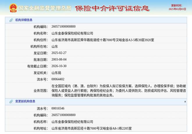Click the 机构所在地 label
The image size is (192, 134).
[39, 47]
